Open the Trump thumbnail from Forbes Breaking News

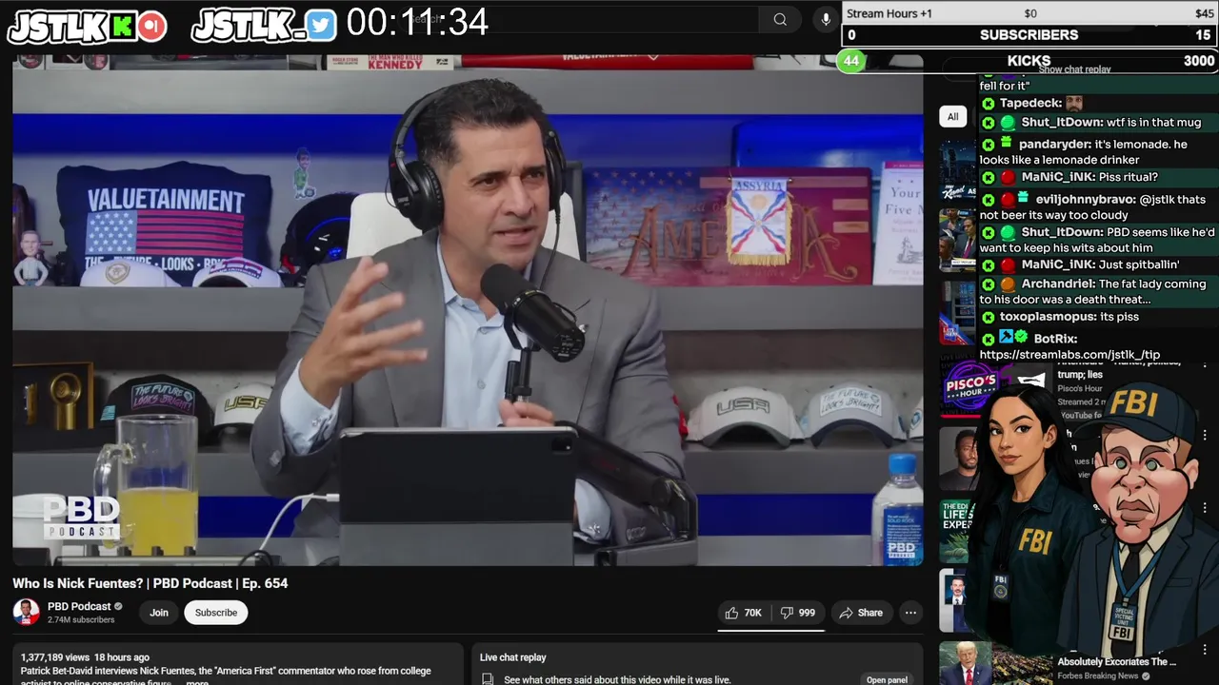click(x=993, y=663)
